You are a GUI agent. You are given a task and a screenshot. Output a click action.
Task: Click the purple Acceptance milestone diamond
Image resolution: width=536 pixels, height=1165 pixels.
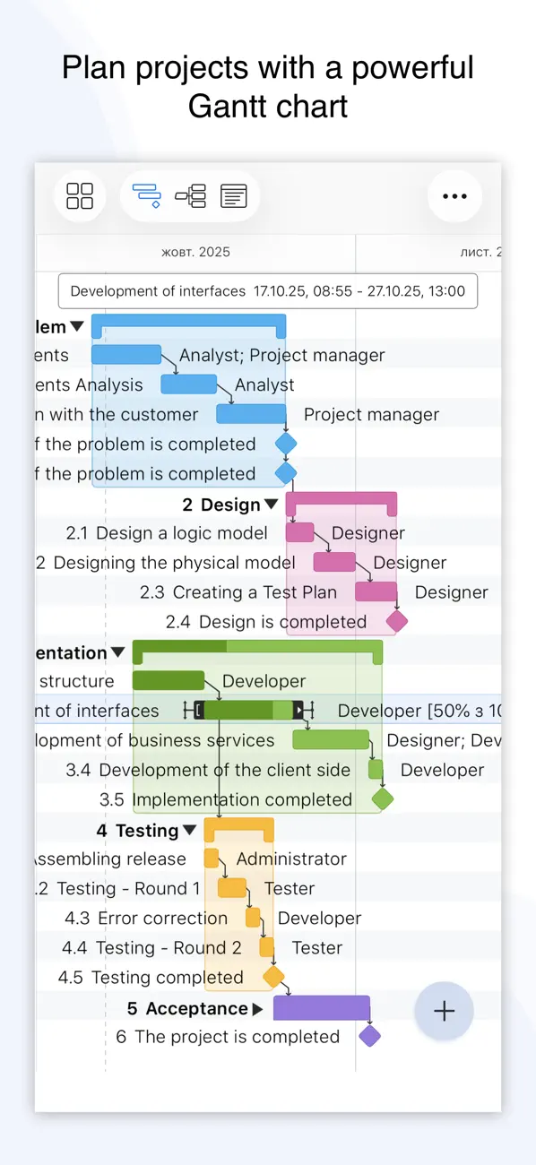pos(370,1037)
